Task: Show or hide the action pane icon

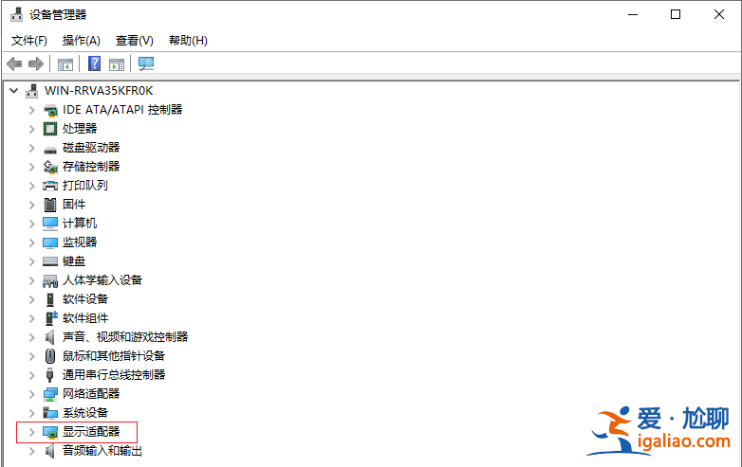Action: point(117,64)
